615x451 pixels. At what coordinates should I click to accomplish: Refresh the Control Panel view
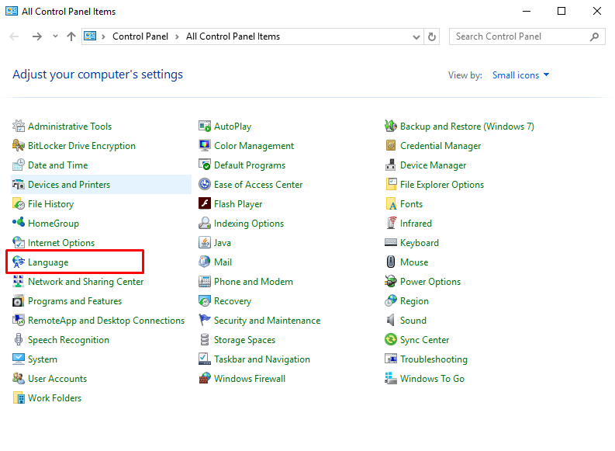[x=432, y=37]
